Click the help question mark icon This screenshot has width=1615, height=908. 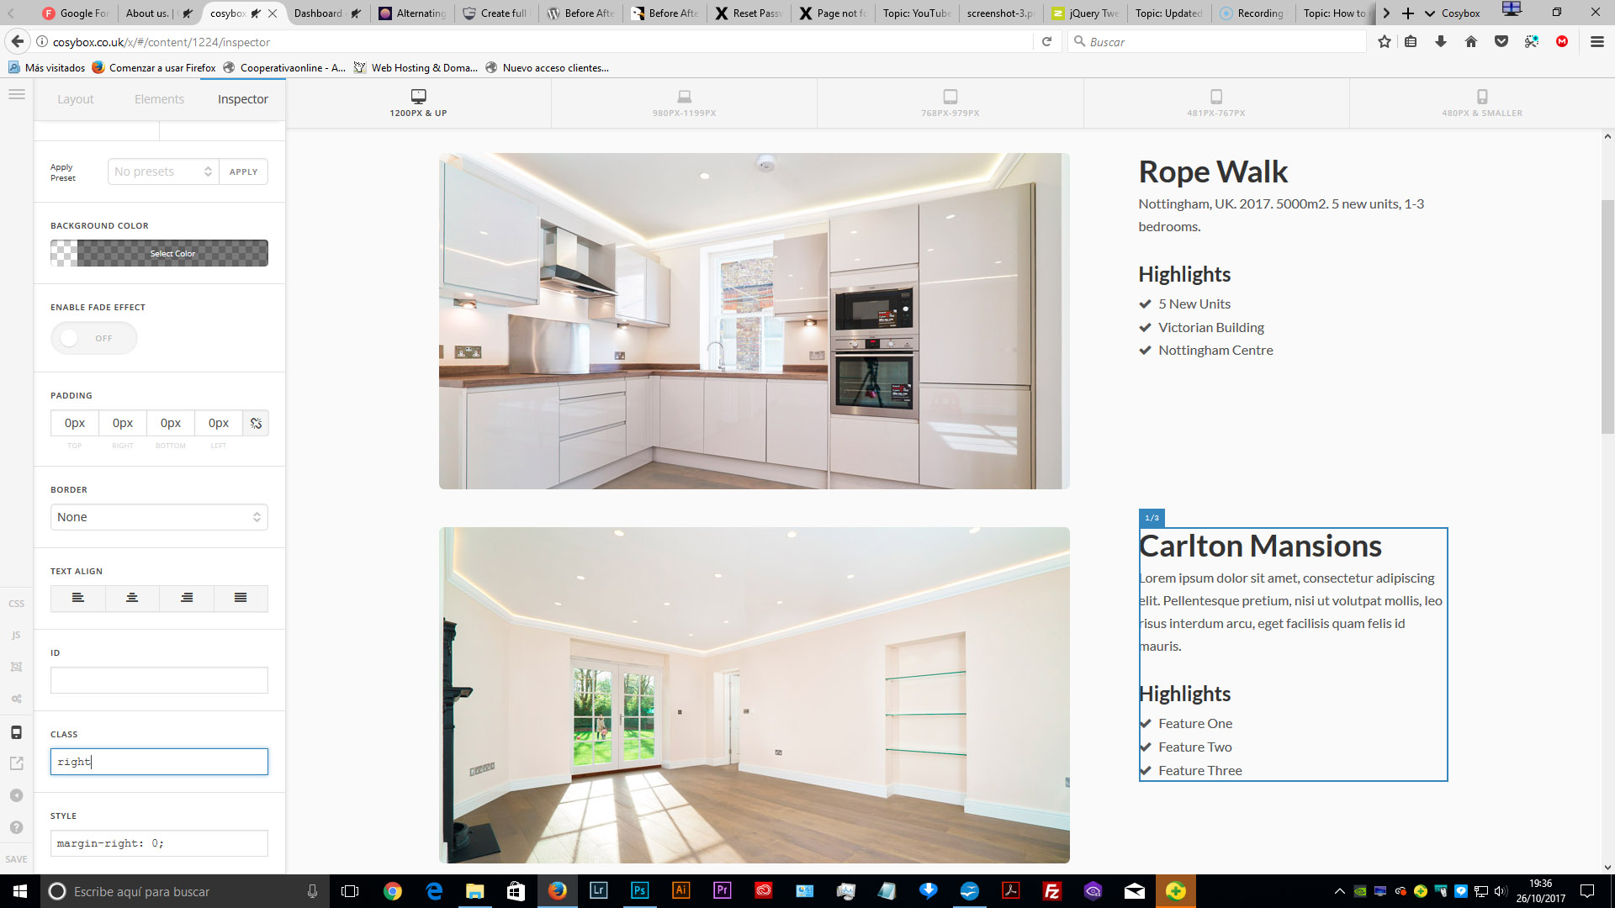click(16, 827)
